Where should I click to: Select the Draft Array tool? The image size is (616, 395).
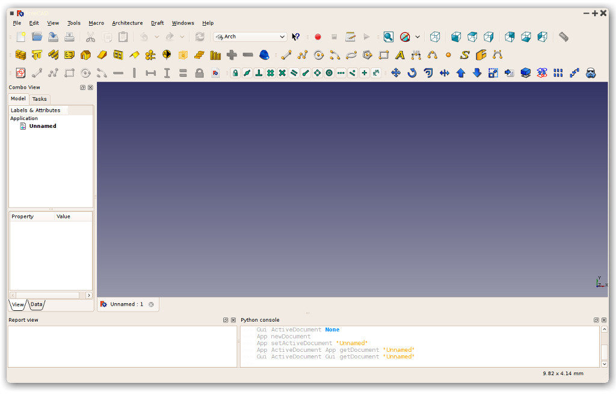pyautogui.click(x=558, y=73)
